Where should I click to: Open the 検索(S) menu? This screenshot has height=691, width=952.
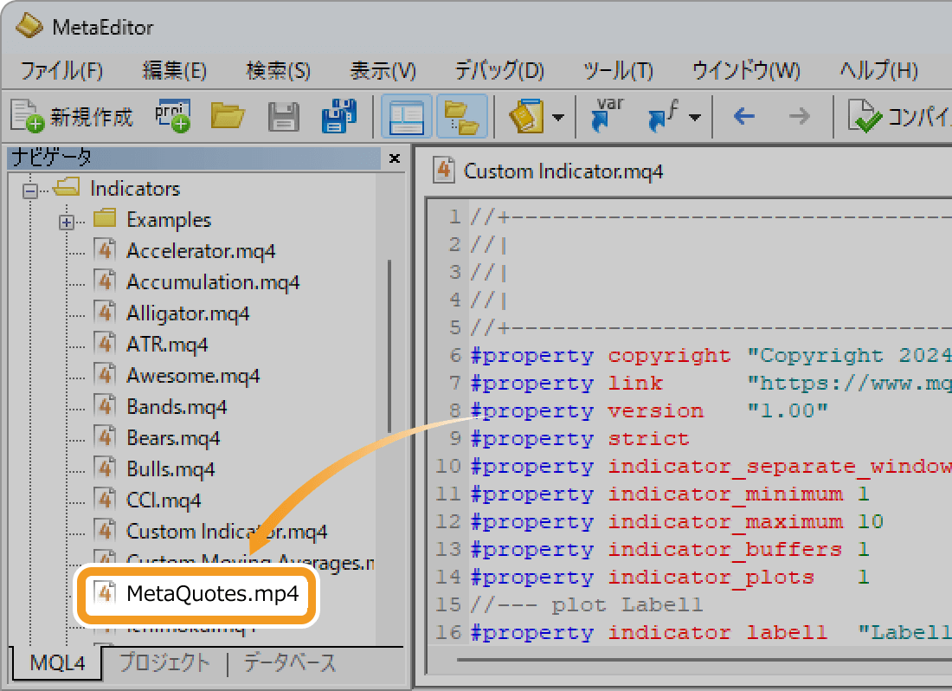[278, 70]
